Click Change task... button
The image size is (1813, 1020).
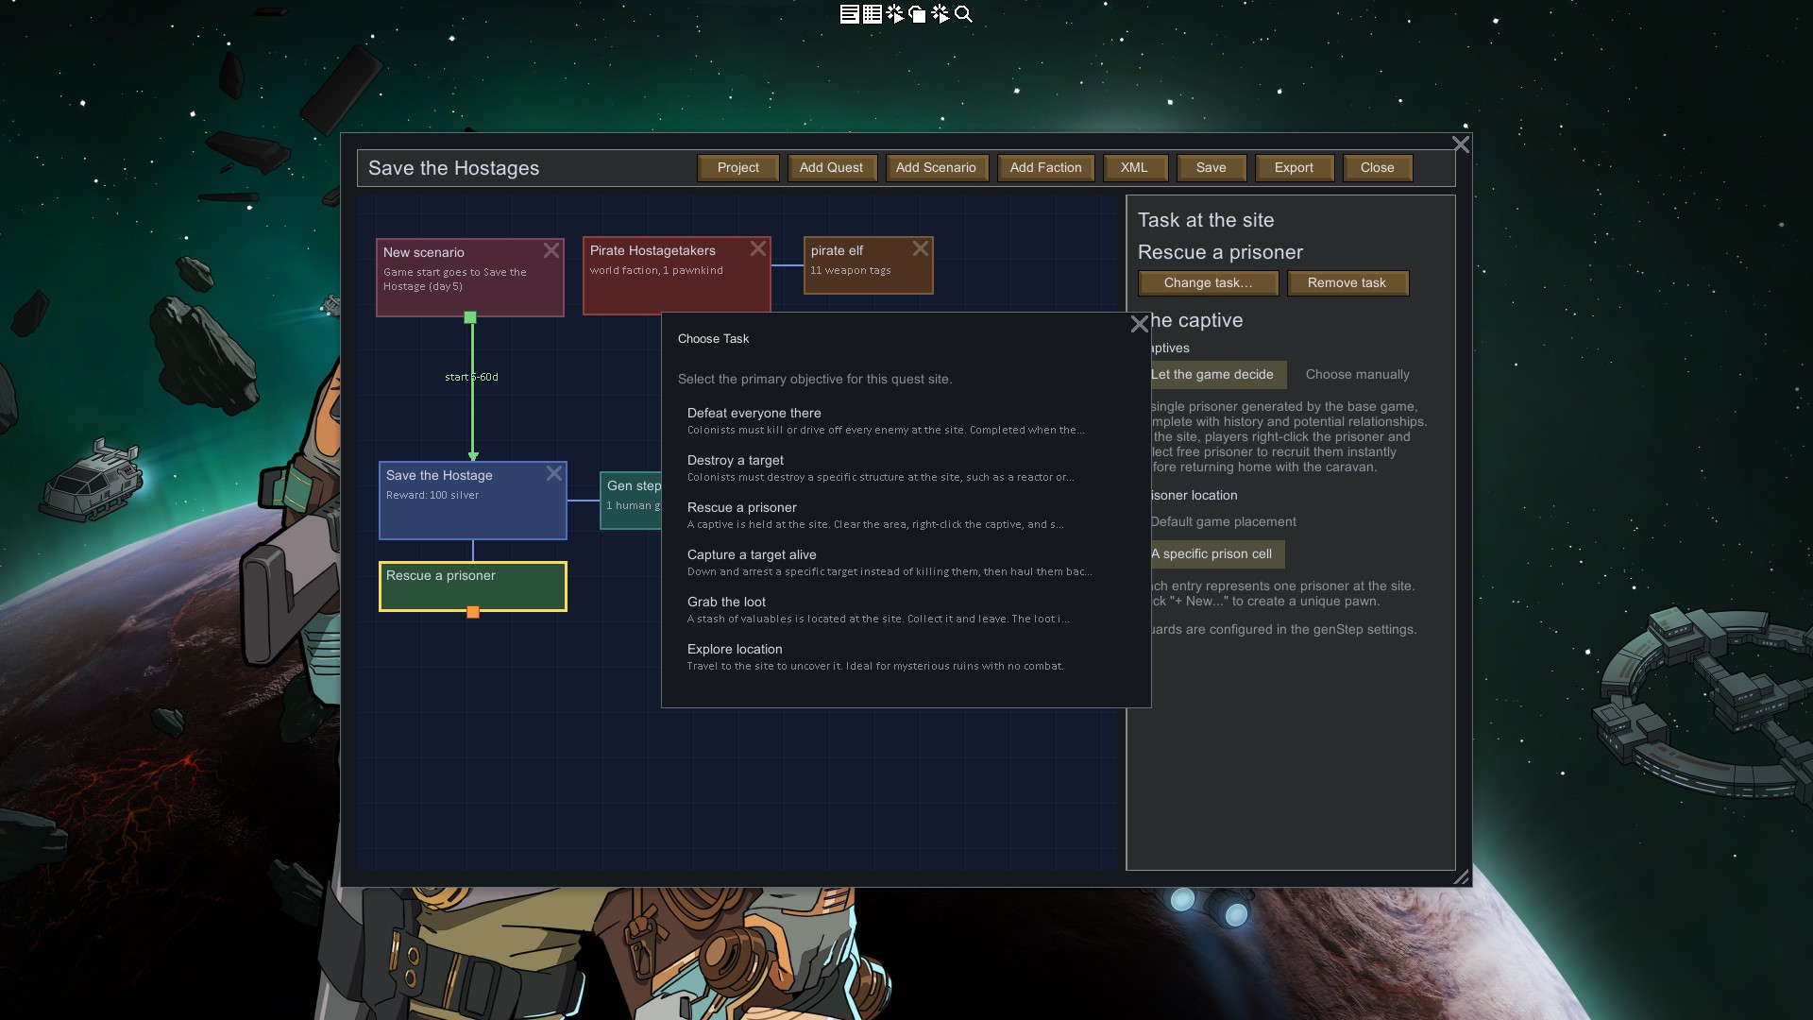tap(1209, 283)
